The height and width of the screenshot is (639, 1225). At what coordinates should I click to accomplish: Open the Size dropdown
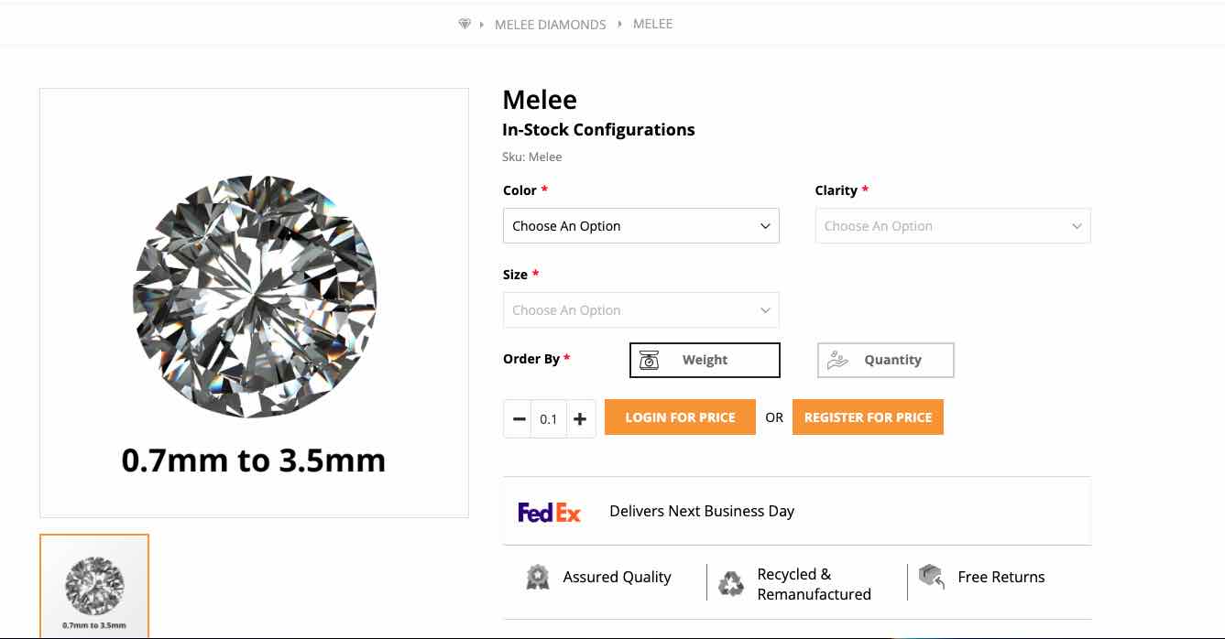coord(640,309)
